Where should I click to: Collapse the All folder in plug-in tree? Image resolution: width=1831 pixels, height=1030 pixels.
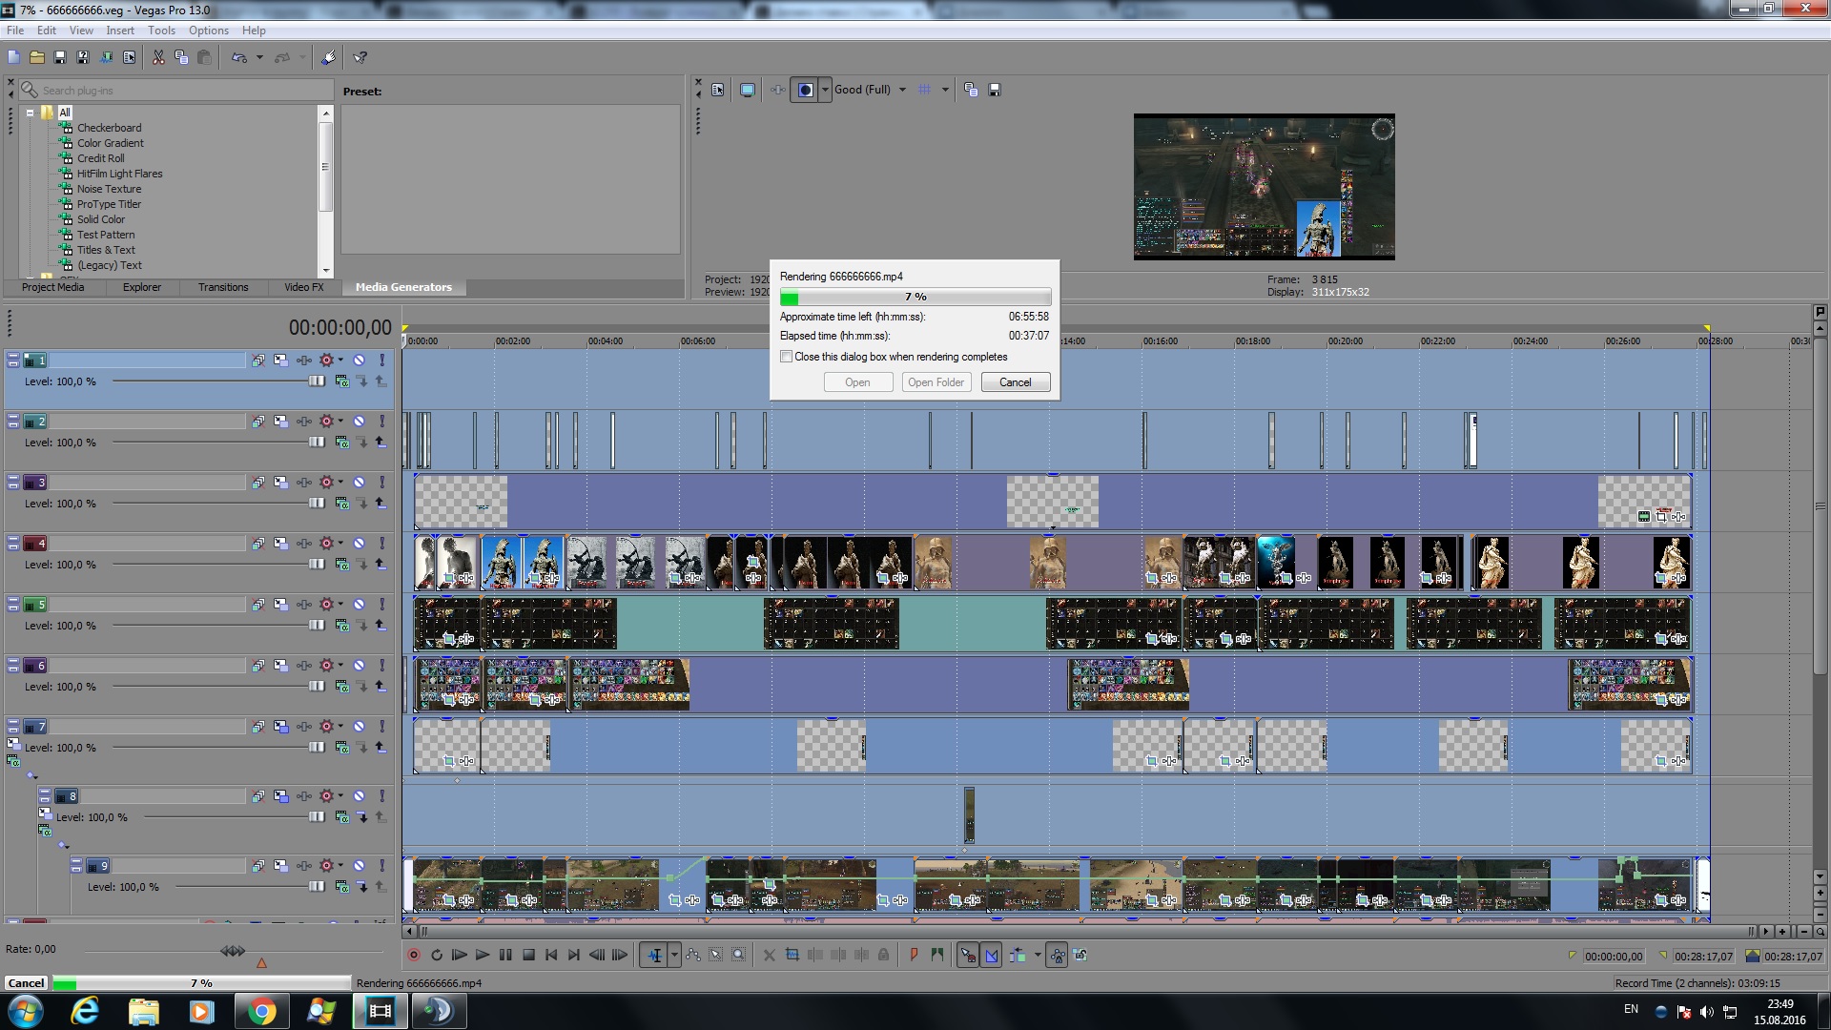31,113
